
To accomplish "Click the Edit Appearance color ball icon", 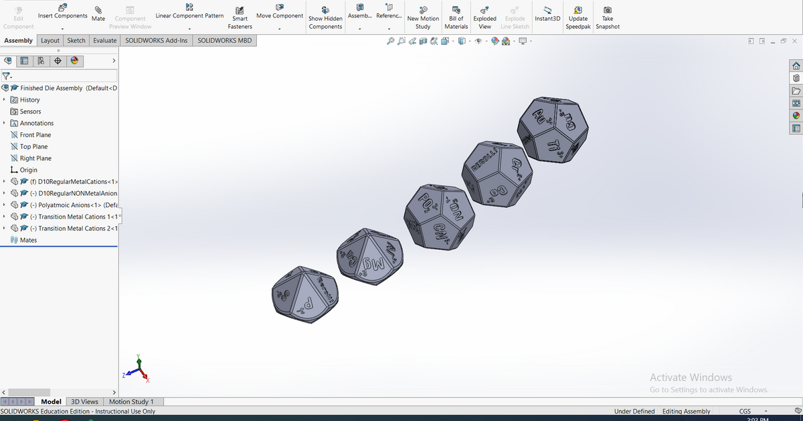I will (495, 41).
